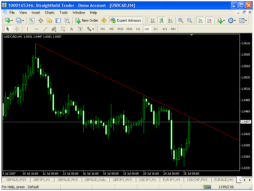Viewport: 254px width, 191px height.
Task: Enable the chart shift option
Action: click(209, 20)
